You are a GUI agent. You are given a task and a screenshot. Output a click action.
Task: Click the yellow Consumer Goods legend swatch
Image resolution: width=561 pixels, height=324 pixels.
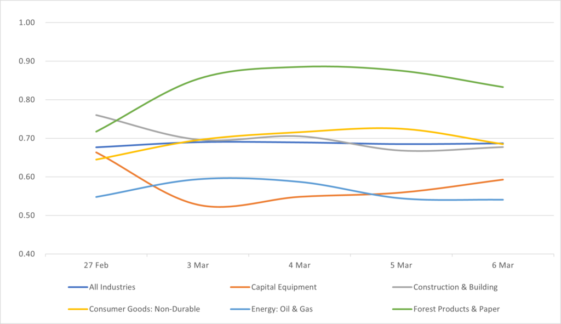(x=76, y=309)
